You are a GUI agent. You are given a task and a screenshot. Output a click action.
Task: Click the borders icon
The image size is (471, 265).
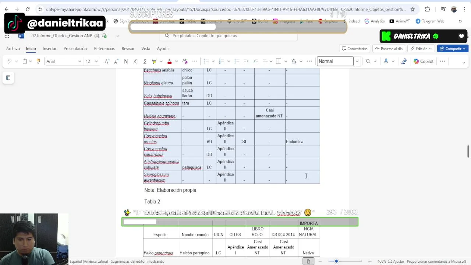point(279,61)
